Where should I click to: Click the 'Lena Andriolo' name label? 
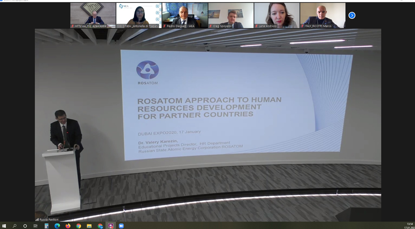(x=268, y=26)
